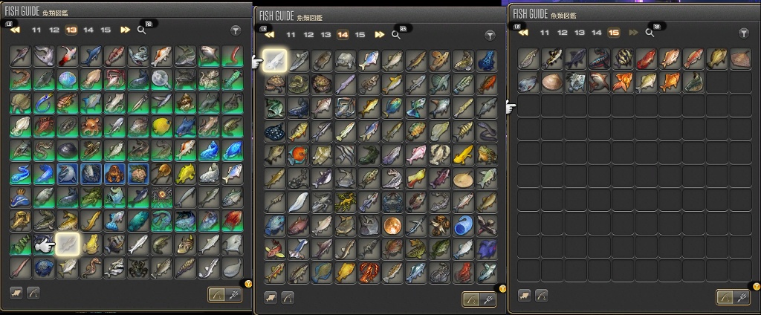The width and height of the screenshot is (761, 315).
Task: Select the first empty slot after the fish on page 15
Action: point(717,82)
